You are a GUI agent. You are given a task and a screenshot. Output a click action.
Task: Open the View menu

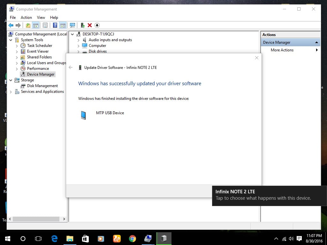click(x=41, y=18)
